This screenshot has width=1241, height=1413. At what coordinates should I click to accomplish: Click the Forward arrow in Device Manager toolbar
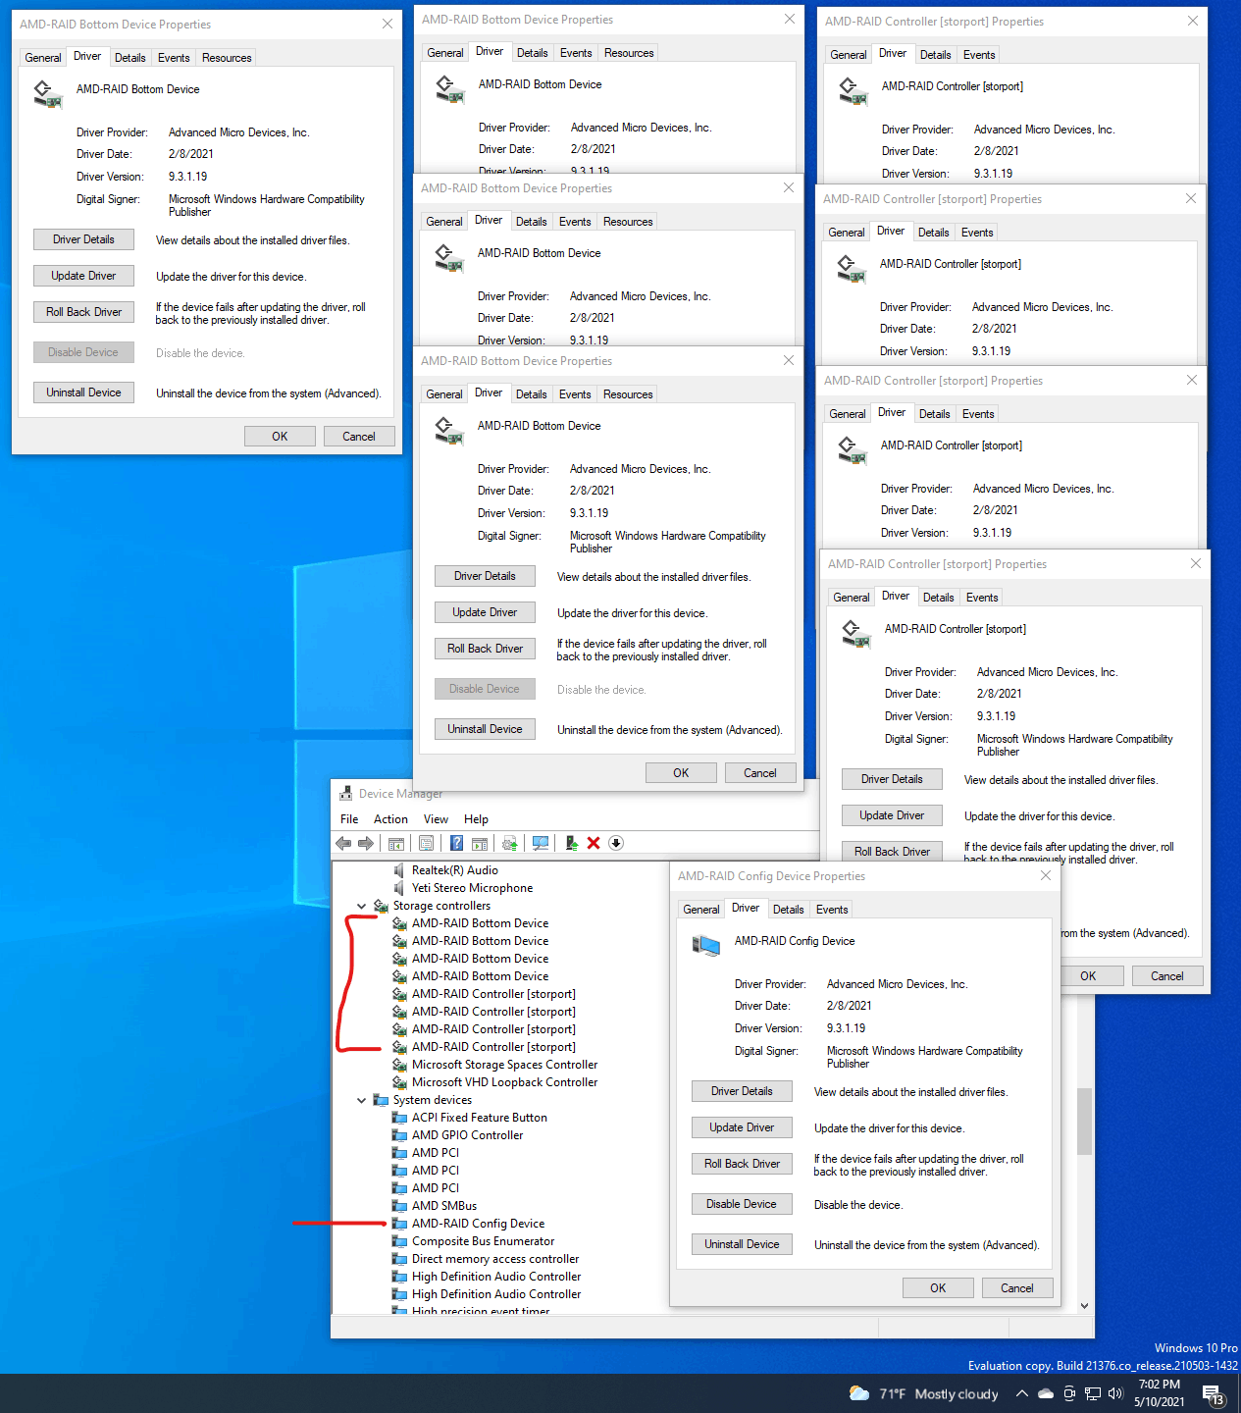(x=366, y=843)
